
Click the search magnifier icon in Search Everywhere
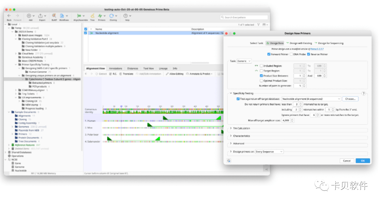coord(222,18)
